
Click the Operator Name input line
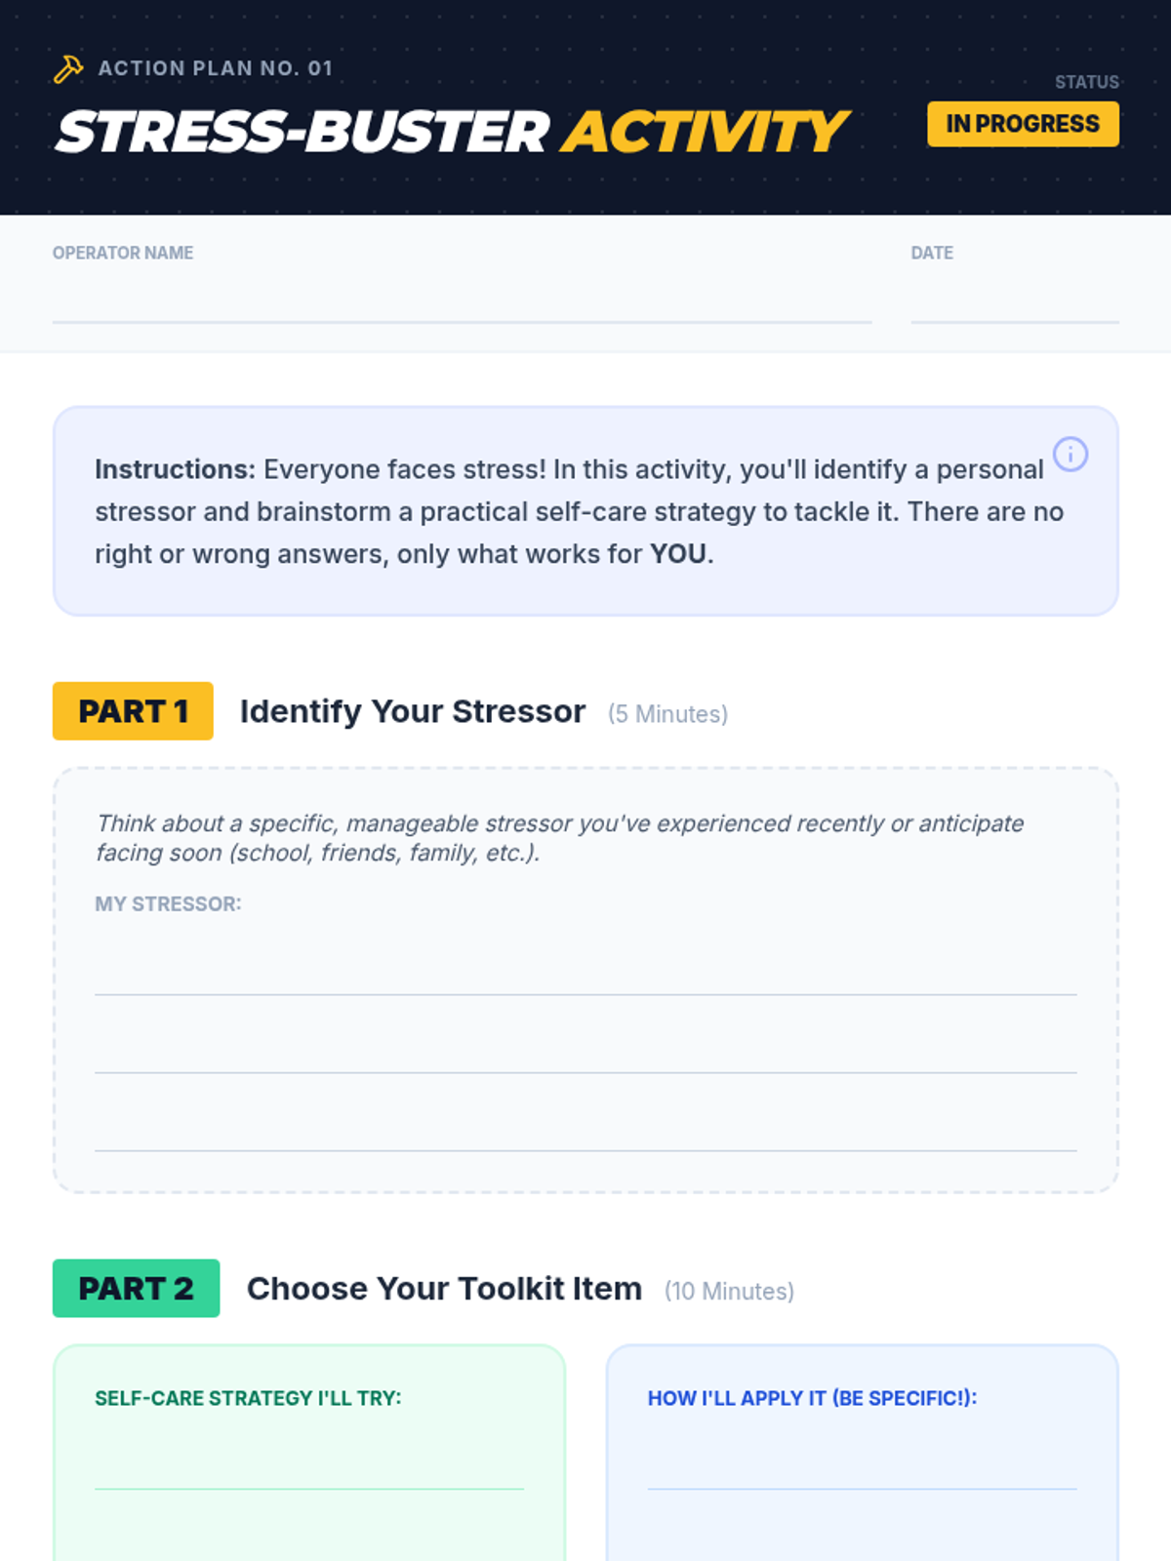pyautogui.click(x=462, y=302)
